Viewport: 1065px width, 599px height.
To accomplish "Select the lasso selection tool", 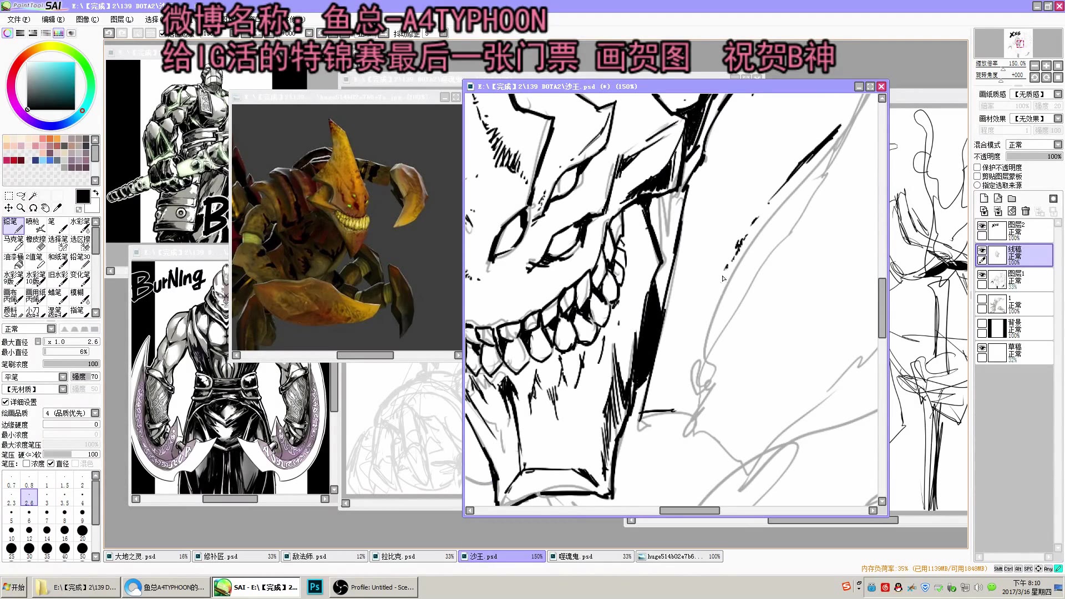I will pos(21,196).
